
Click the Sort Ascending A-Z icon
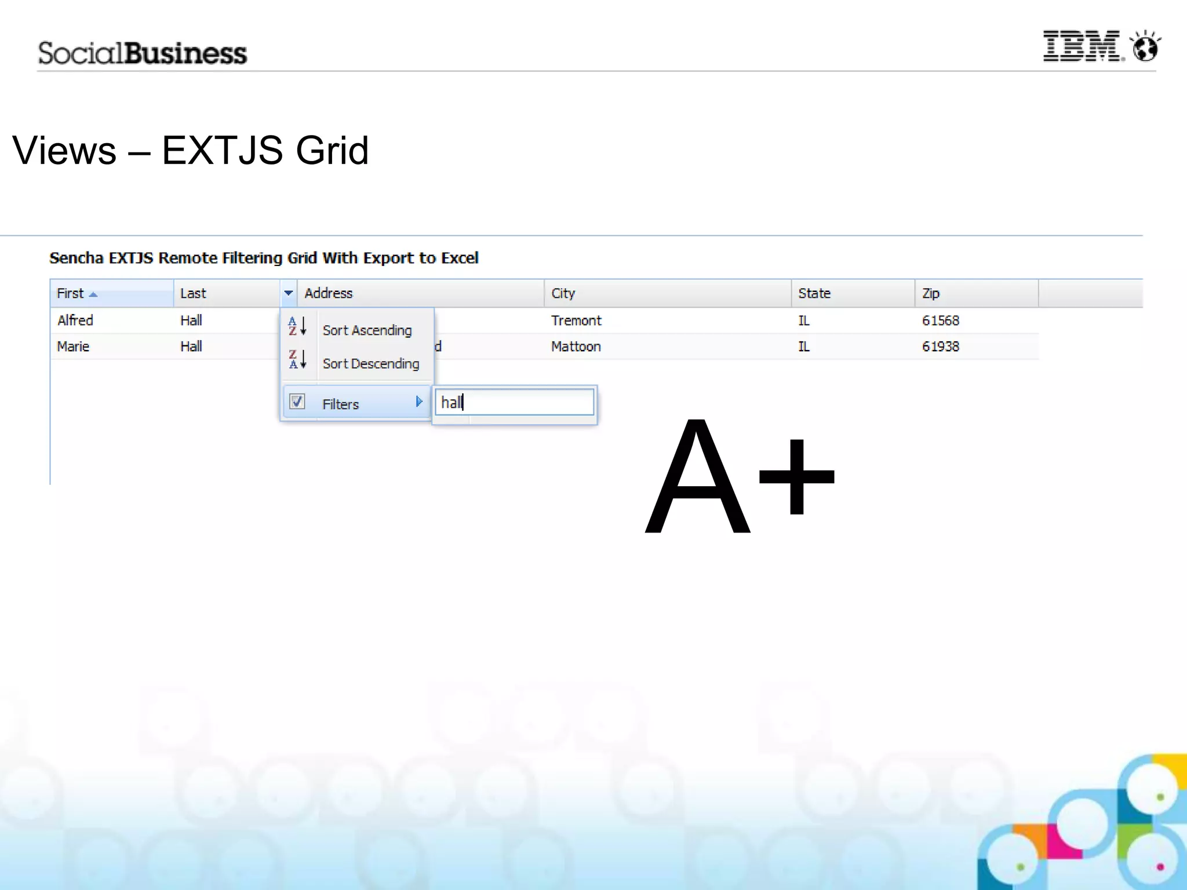point(297,327)
